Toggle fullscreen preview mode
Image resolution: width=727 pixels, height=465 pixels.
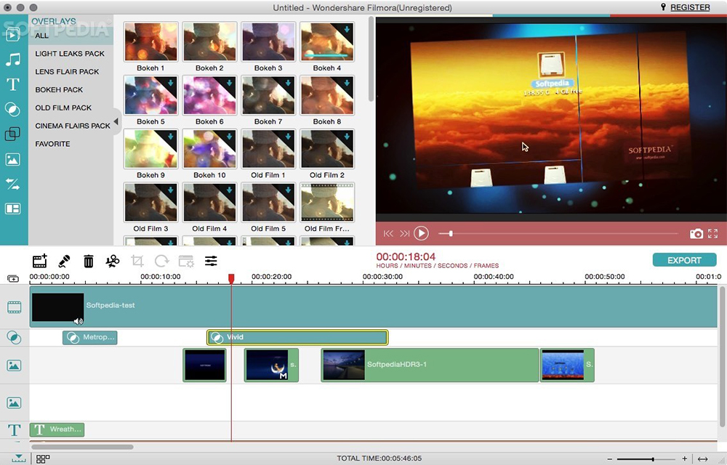click(x=713, y=233)
